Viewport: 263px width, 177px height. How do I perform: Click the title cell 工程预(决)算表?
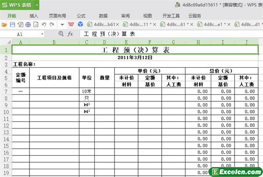[135, 50]
